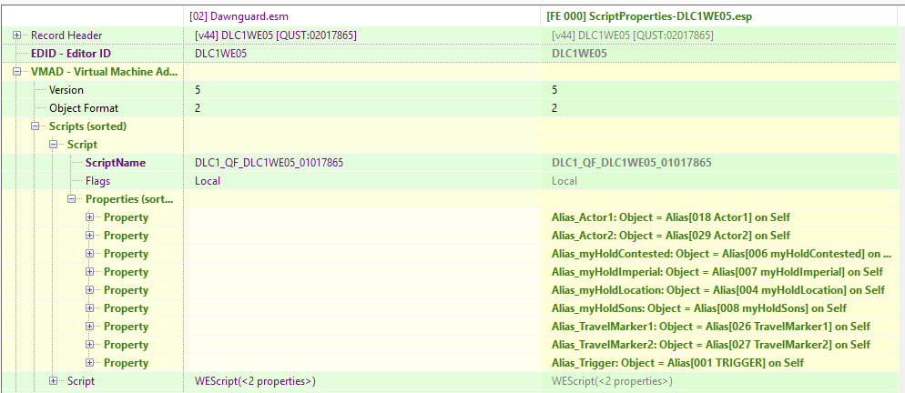Collapse the first Script node above ScriptName

(54, 145)
